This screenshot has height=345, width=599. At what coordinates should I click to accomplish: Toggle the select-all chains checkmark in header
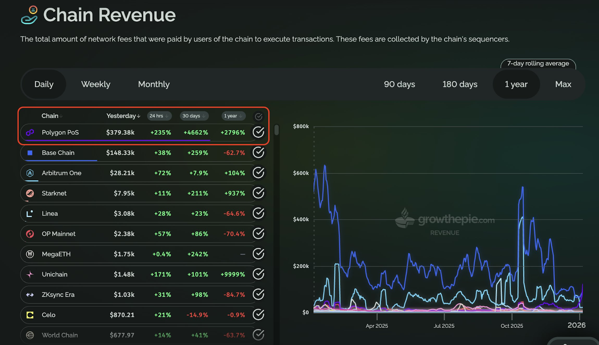click(258, 116)
